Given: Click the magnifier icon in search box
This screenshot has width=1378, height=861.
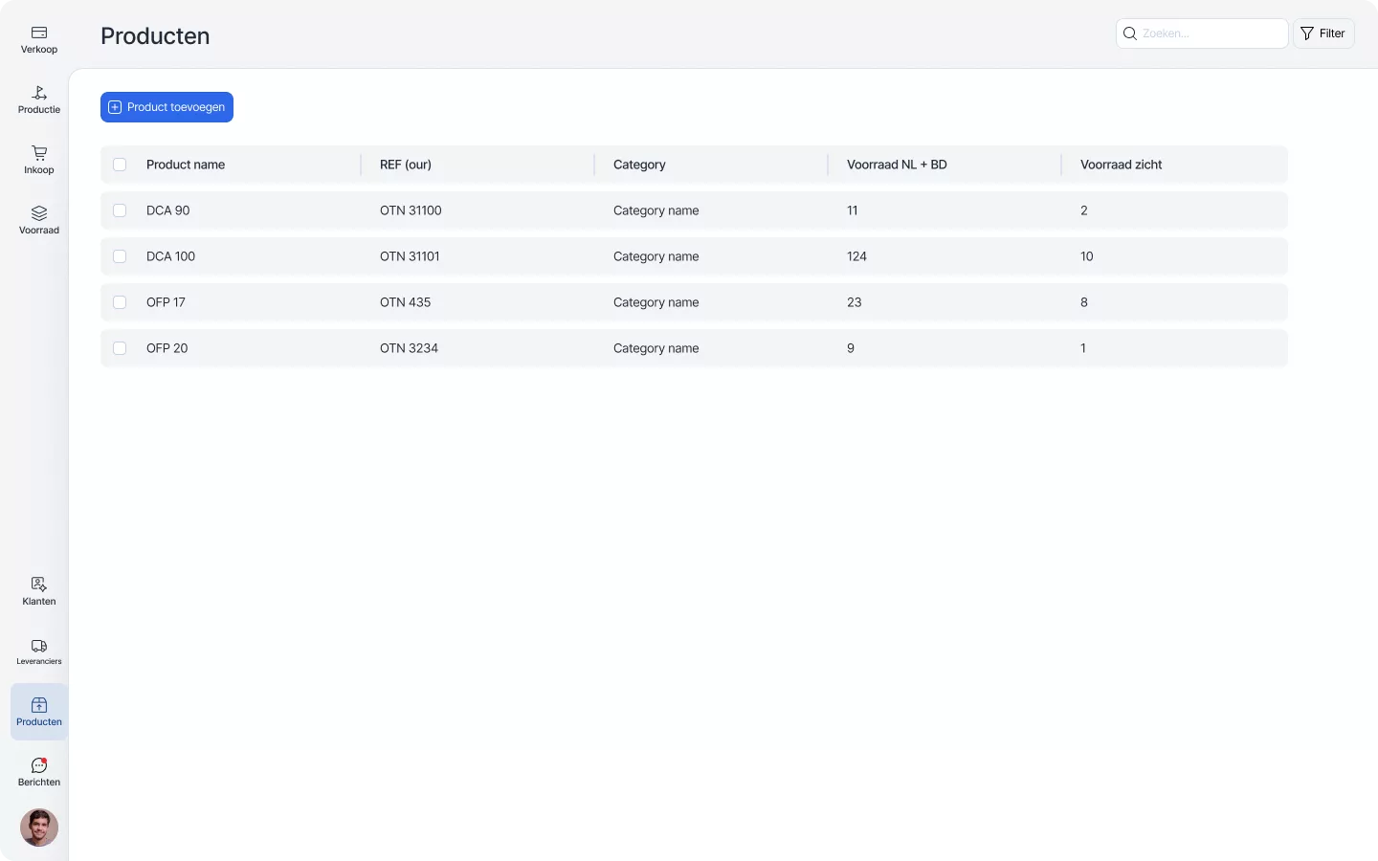Looking at the screenshot, I should pos(1130,33).
